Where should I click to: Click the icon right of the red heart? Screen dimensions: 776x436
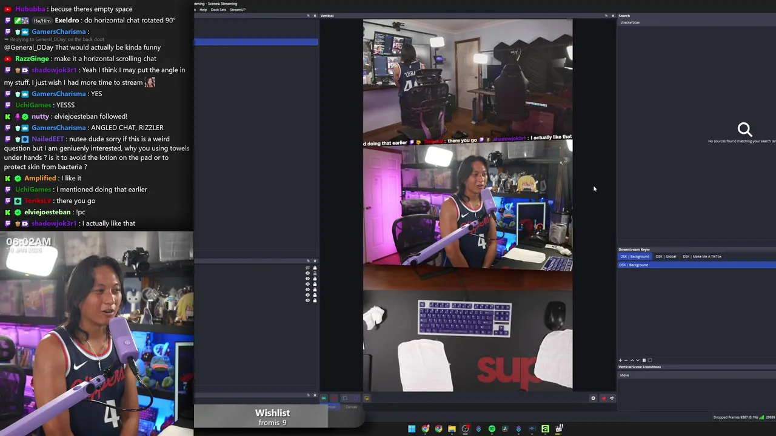[612, 398]
